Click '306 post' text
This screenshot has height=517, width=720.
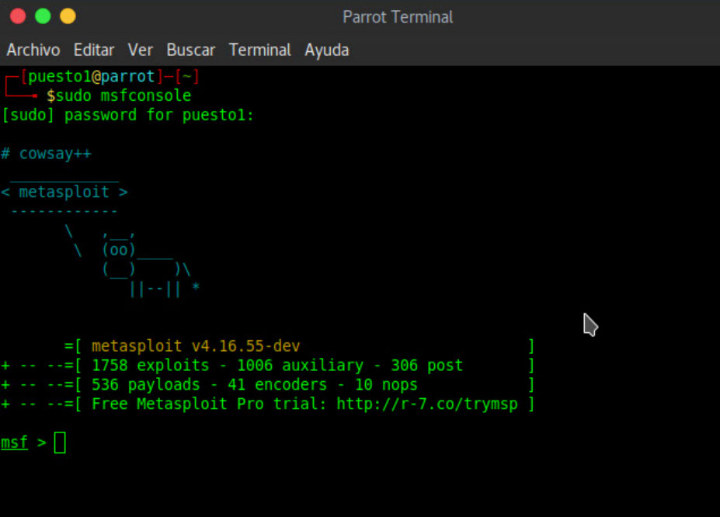pos(426,366)
